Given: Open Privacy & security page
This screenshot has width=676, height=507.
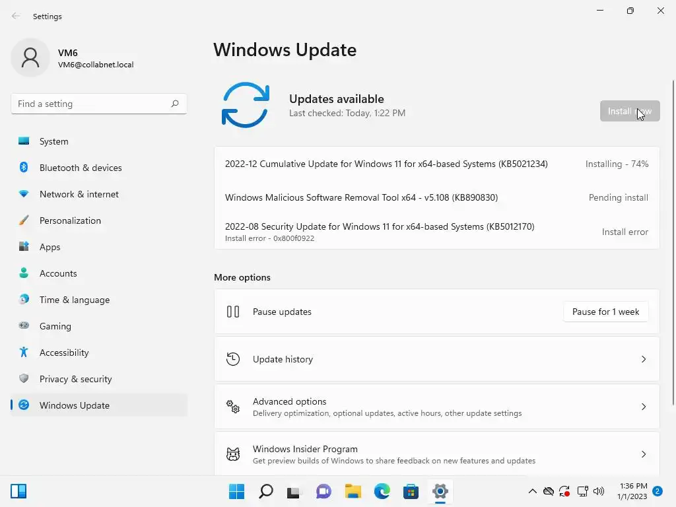Looking at the screenshot, I should tap(99, 379).
